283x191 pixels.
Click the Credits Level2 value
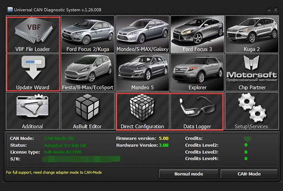[246, 145]
